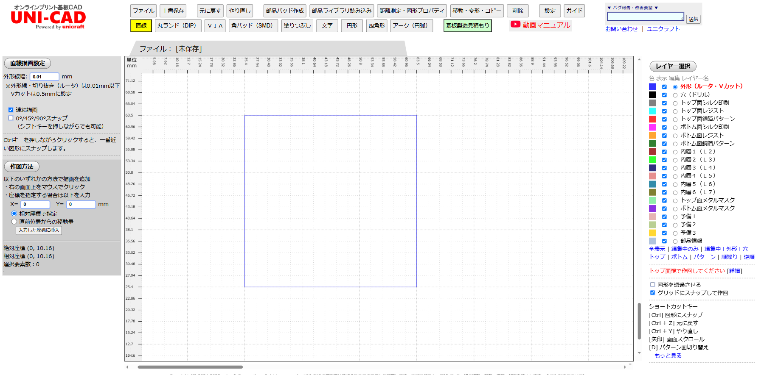Choose the 丸ランド (DIP) tool

177,26
